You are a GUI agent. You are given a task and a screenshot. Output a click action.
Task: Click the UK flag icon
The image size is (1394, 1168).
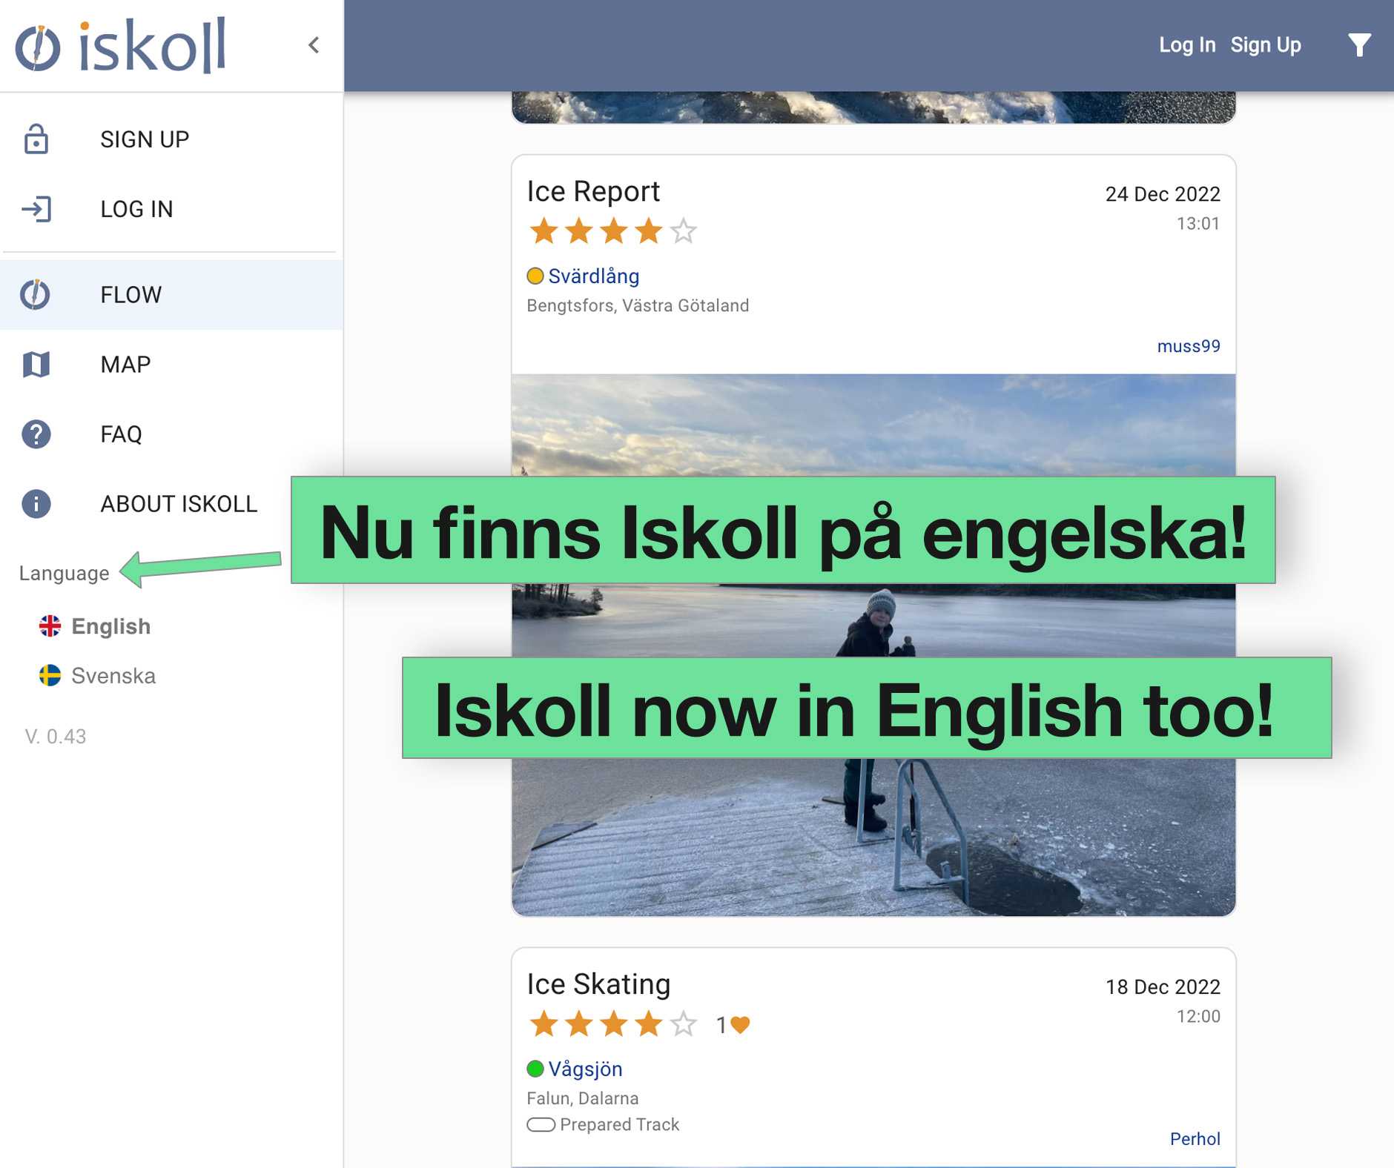50,626
